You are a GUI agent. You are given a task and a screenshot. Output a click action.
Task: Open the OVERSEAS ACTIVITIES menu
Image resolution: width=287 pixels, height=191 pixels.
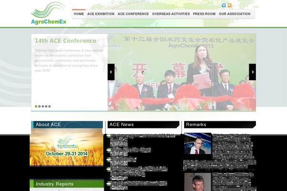point(171,14)
